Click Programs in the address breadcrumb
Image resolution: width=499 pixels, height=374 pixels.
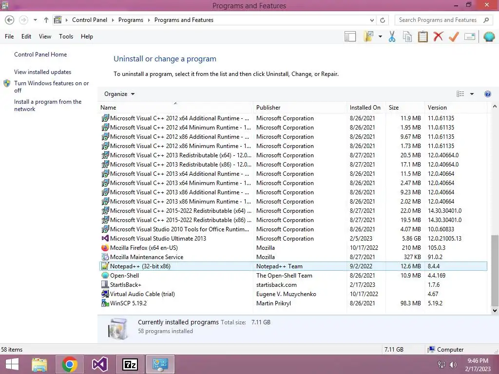click(131, 20)
